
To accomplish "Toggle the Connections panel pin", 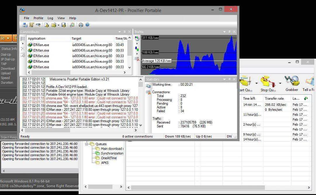I will 124,32.
